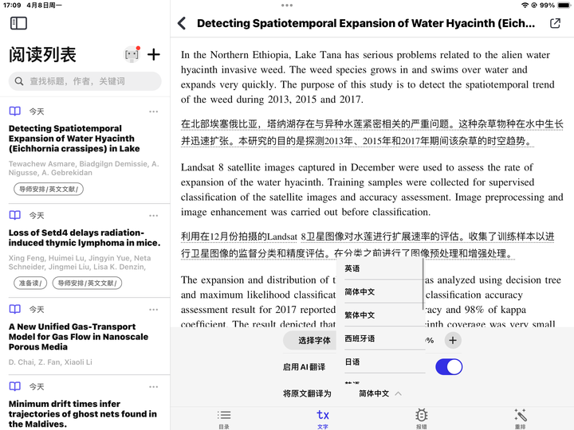Choose 繁体中文 in the language list
Viewport: 574px width, 430px height.
[x=380, y=315]
